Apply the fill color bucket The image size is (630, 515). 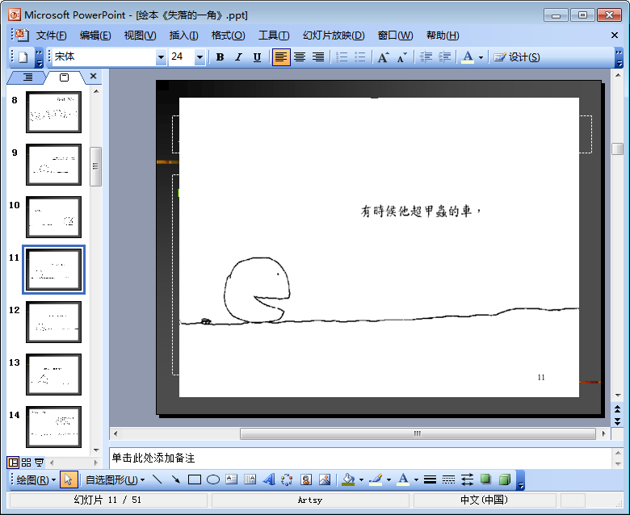[348, 479]
